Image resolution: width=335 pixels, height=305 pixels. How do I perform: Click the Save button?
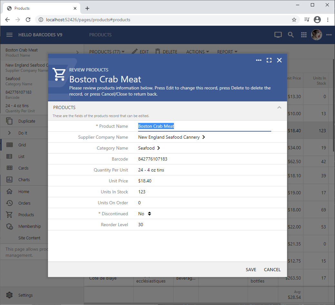[251, 270]
